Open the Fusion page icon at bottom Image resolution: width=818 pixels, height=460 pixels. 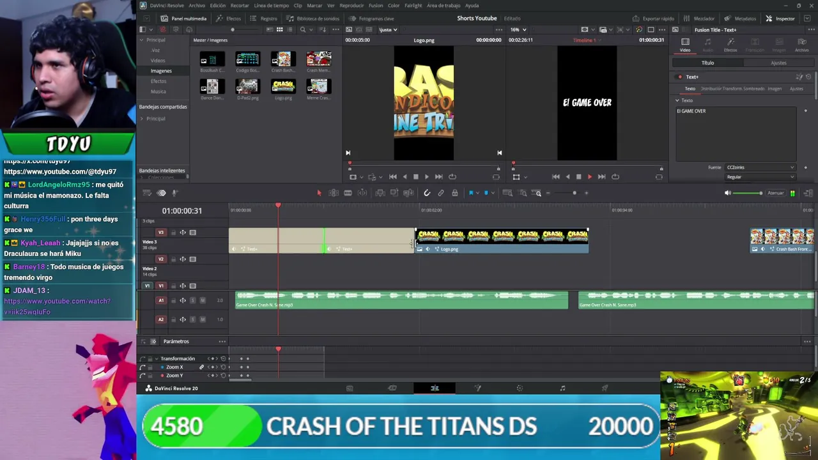477,388
